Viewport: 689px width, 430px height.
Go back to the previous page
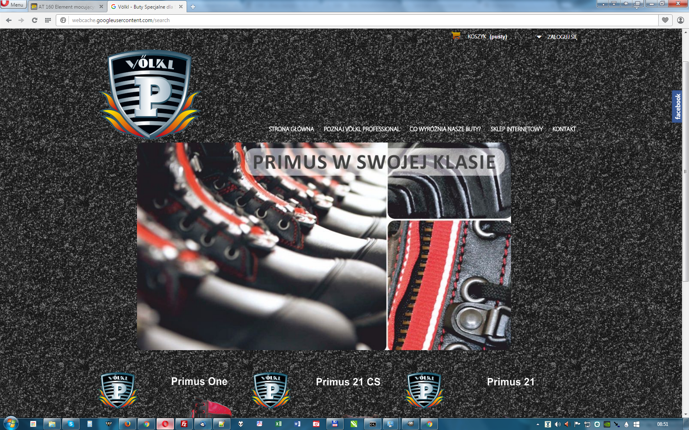pyautogui.click(x=9, y=20)
